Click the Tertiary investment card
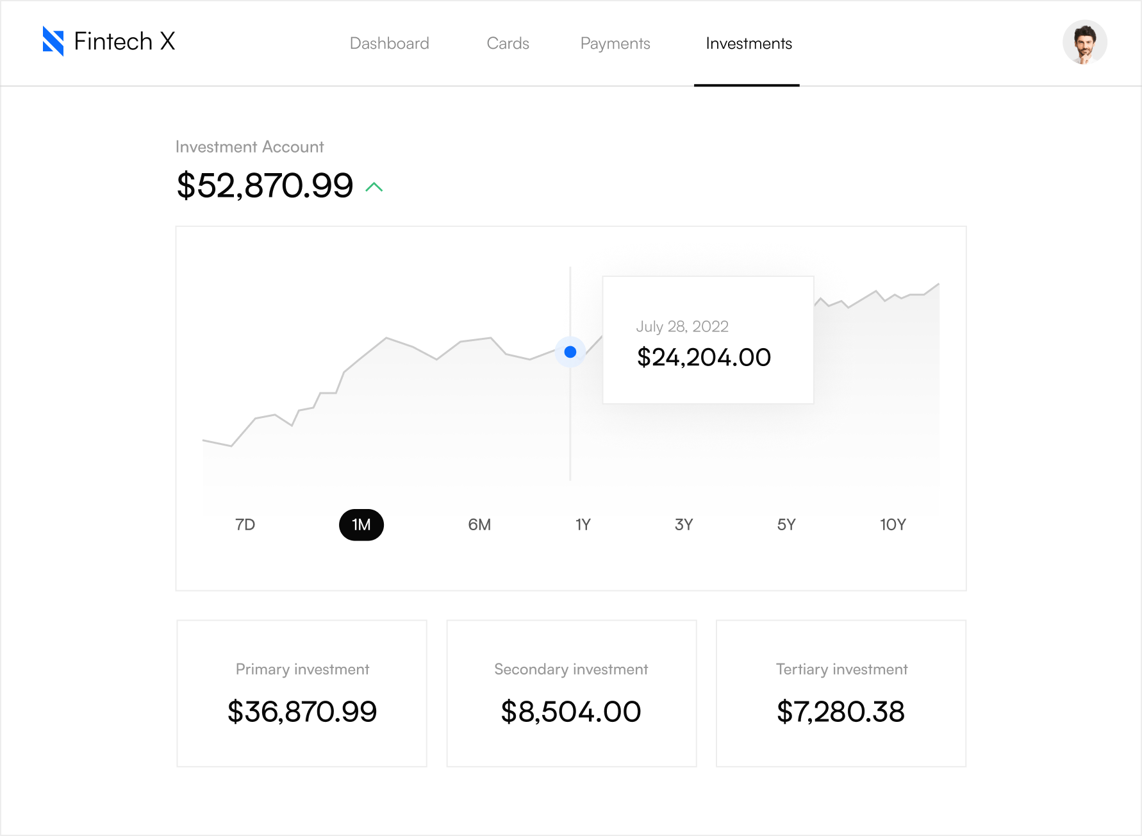1142x836 pixels. pyautogui.click(x=841, y=693)
